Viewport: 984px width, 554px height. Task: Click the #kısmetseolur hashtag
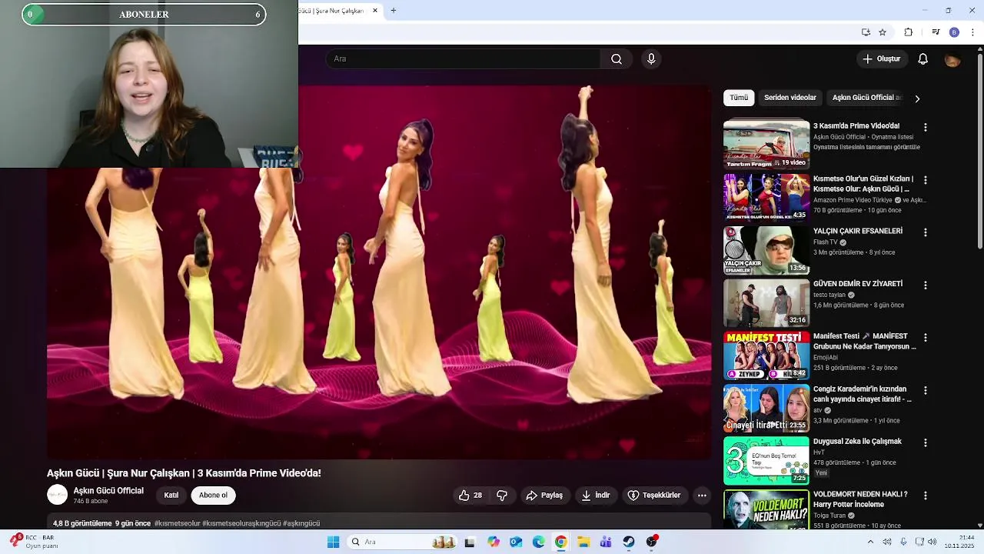(x=176, y=523)
